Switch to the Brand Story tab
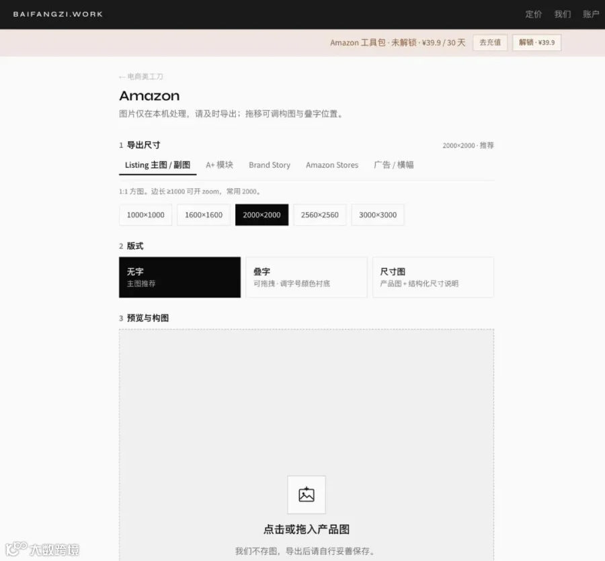 [x=270, y=165]
